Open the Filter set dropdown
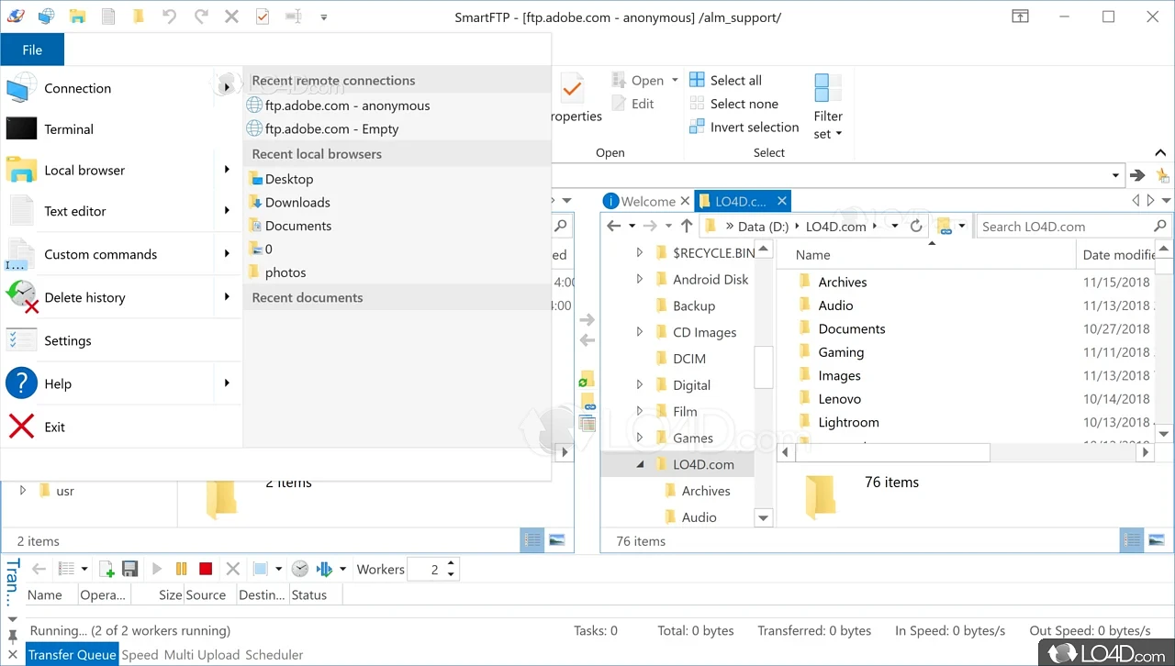 (827, 134)
